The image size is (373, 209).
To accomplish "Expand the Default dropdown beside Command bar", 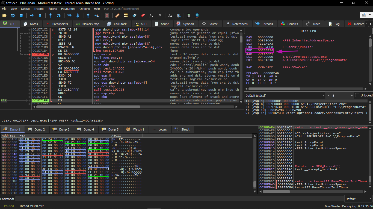I will click(358, 199).
